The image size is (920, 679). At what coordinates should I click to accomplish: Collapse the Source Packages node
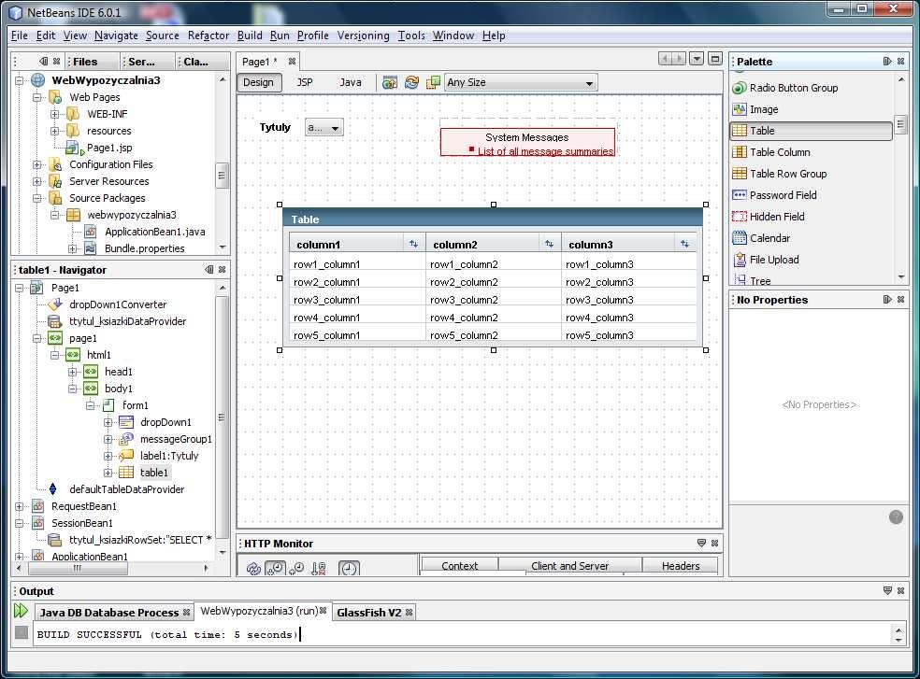pos(37,198)
